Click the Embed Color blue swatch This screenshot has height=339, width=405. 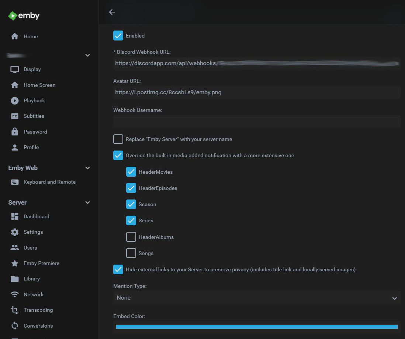pyautogui.click(x=257, y=327)
